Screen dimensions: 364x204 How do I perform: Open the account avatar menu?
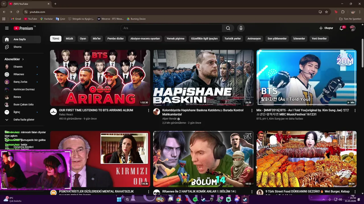pyautogui.click(x=352, y=28)
